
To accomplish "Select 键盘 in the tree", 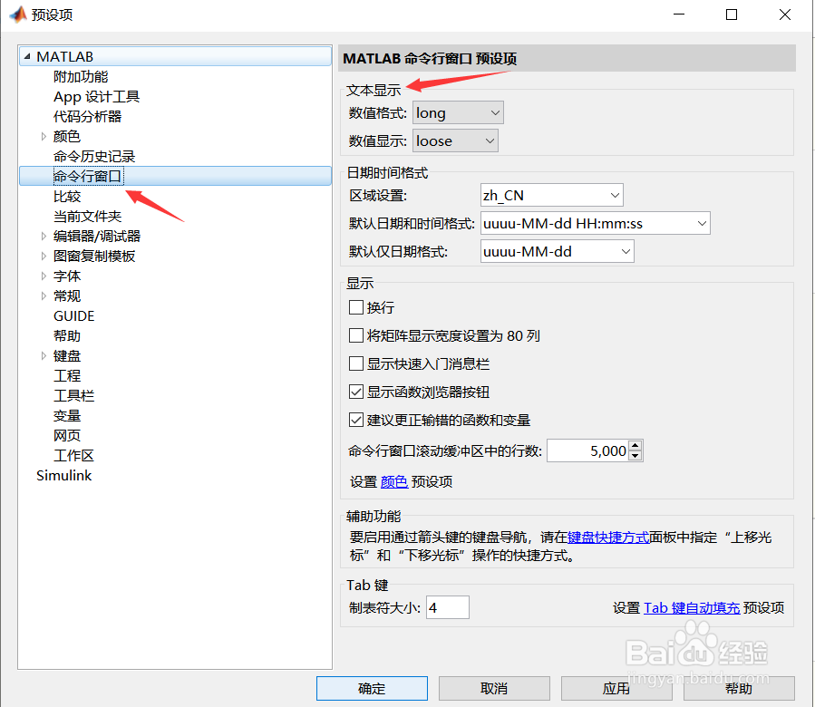I will pyautogui.click(x=67, y=355).
